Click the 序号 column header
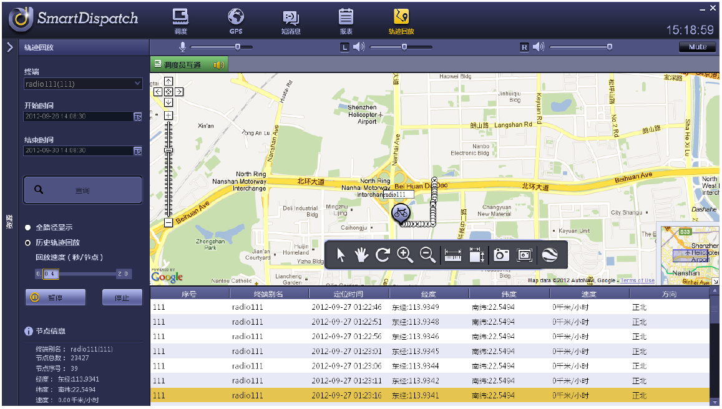 (x=189, y=294)
